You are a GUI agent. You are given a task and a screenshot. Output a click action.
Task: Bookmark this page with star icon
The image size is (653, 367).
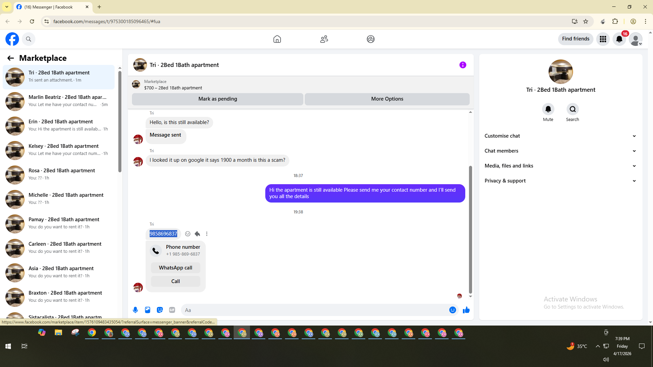coord(586,21)
